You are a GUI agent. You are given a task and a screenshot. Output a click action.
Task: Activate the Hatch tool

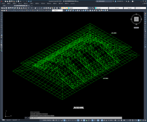click(1, 41)
